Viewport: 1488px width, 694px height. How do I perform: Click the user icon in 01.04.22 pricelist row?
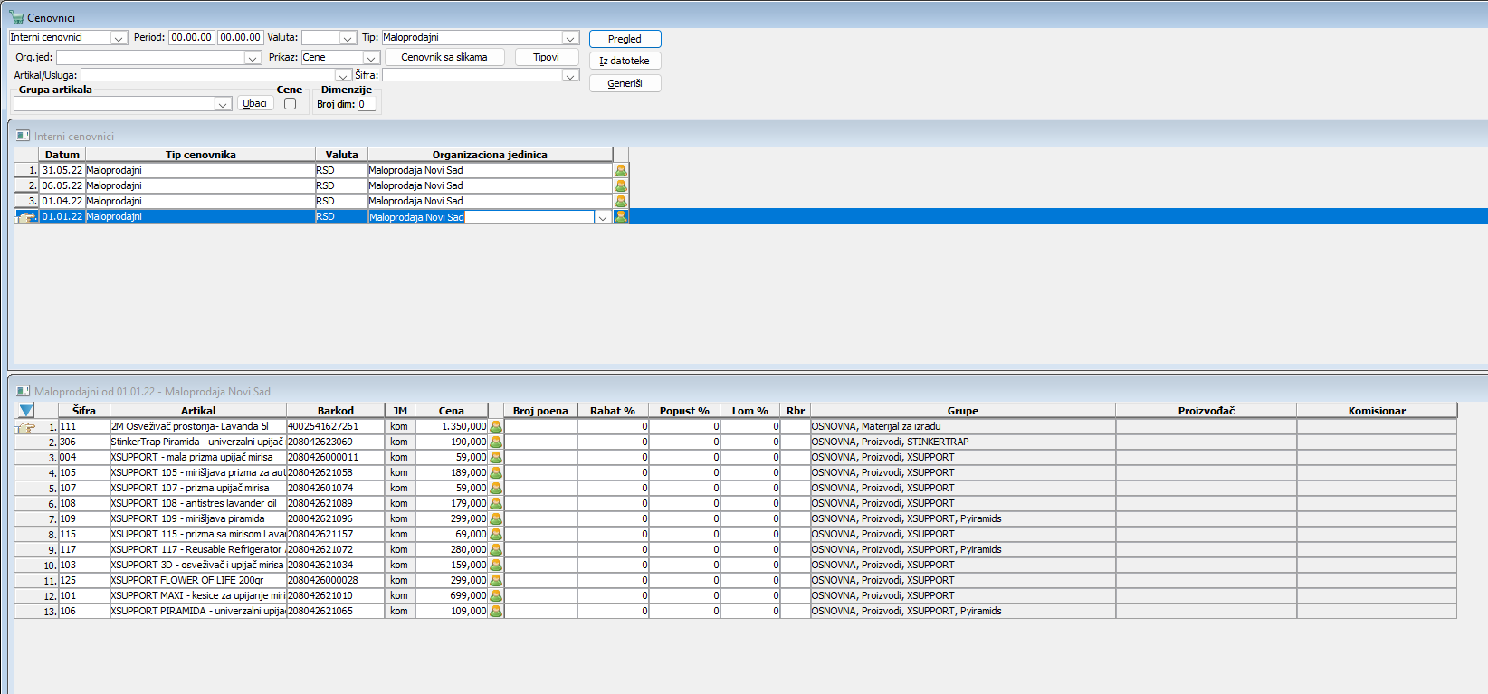tap(621, 201)
